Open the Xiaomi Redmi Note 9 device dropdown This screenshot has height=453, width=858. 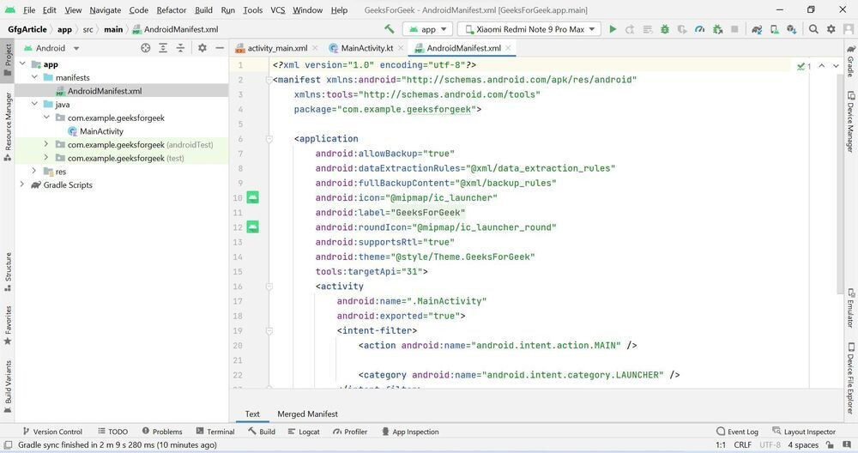528,29
